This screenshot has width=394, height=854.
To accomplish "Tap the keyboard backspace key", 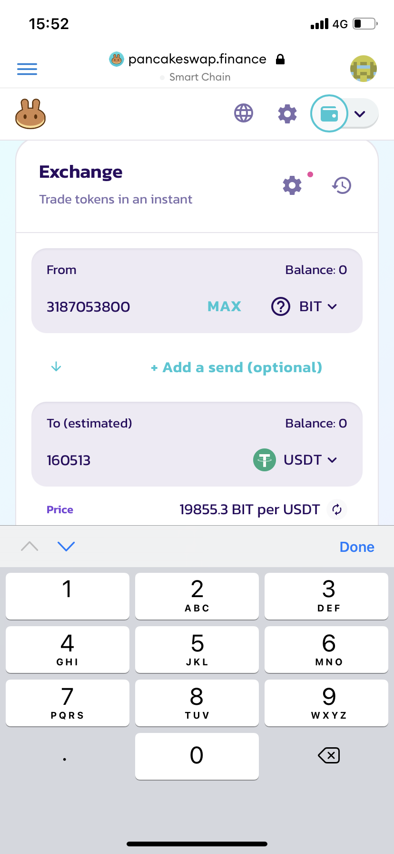I will tap(329, 755).
